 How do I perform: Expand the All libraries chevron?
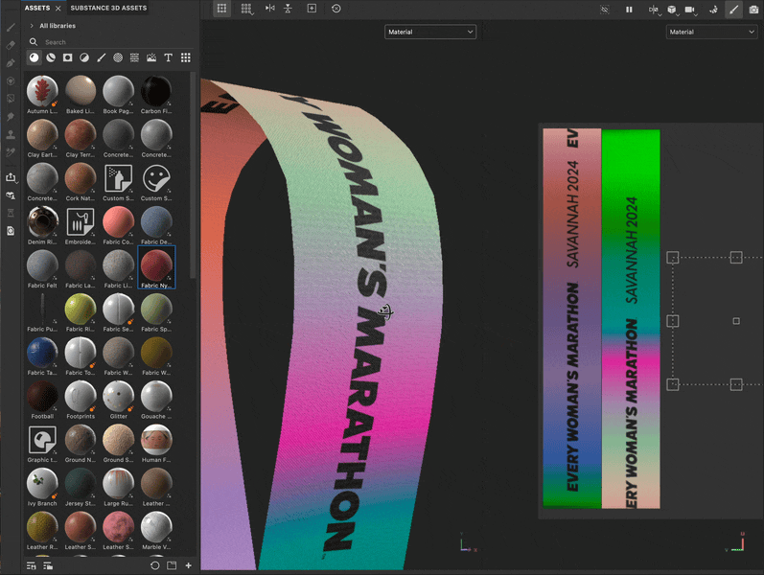(x=32, y=26)
